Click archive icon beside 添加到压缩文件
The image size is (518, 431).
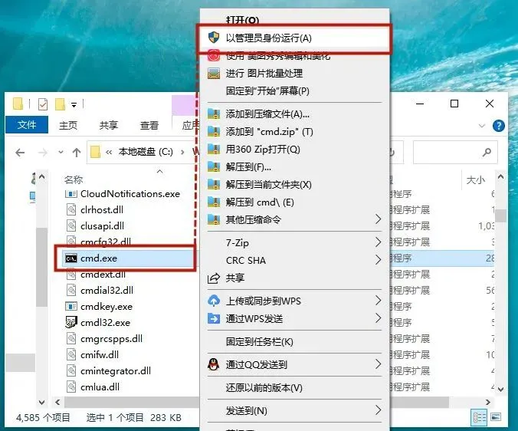click(x=214, y=114)
